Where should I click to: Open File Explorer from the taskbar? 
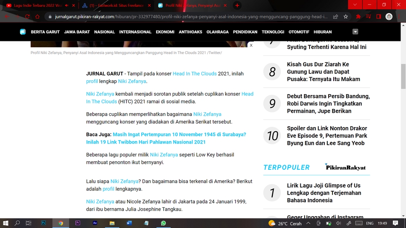112,223
